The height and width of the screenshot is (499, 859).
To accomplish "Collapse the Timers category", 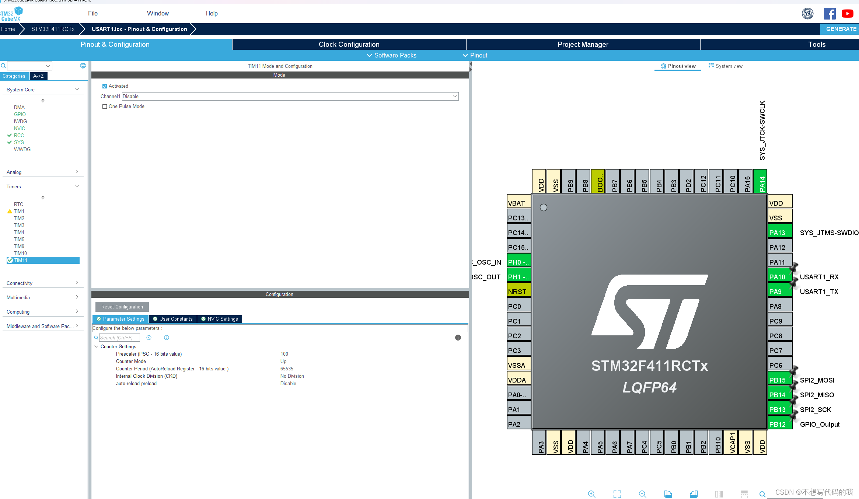I will click(x=77, y=186).
